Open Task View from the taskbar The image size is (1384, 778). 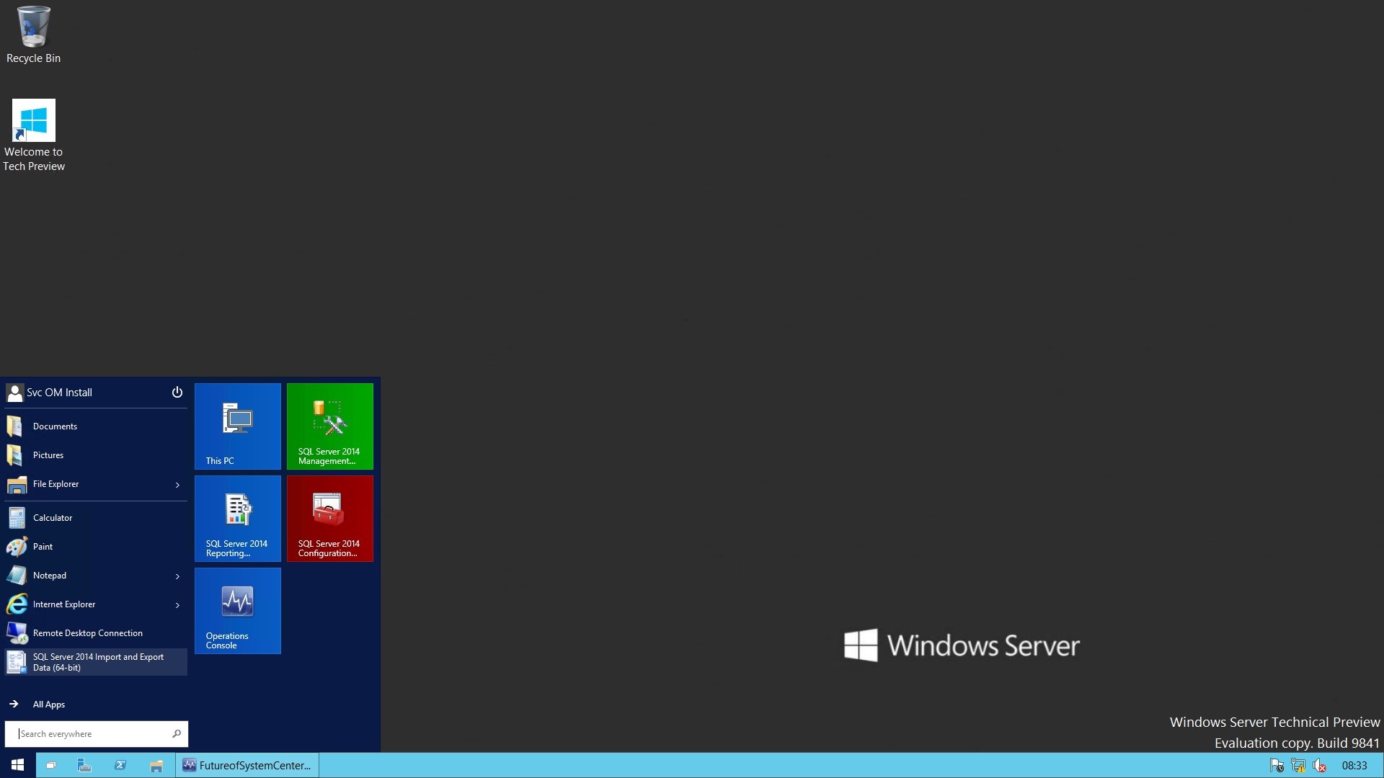coord(50,765)
